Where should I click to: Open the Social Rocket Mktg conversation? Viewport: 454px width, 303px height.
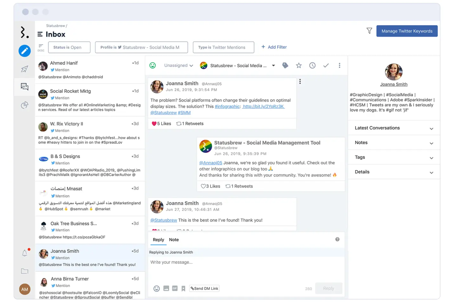tap(90, 100)
